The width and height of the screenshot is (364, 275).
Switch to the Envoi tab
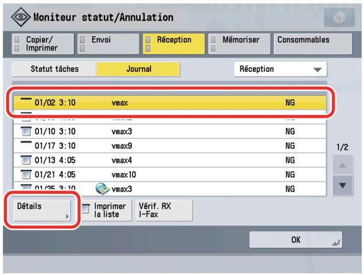[x=108, y=44]
